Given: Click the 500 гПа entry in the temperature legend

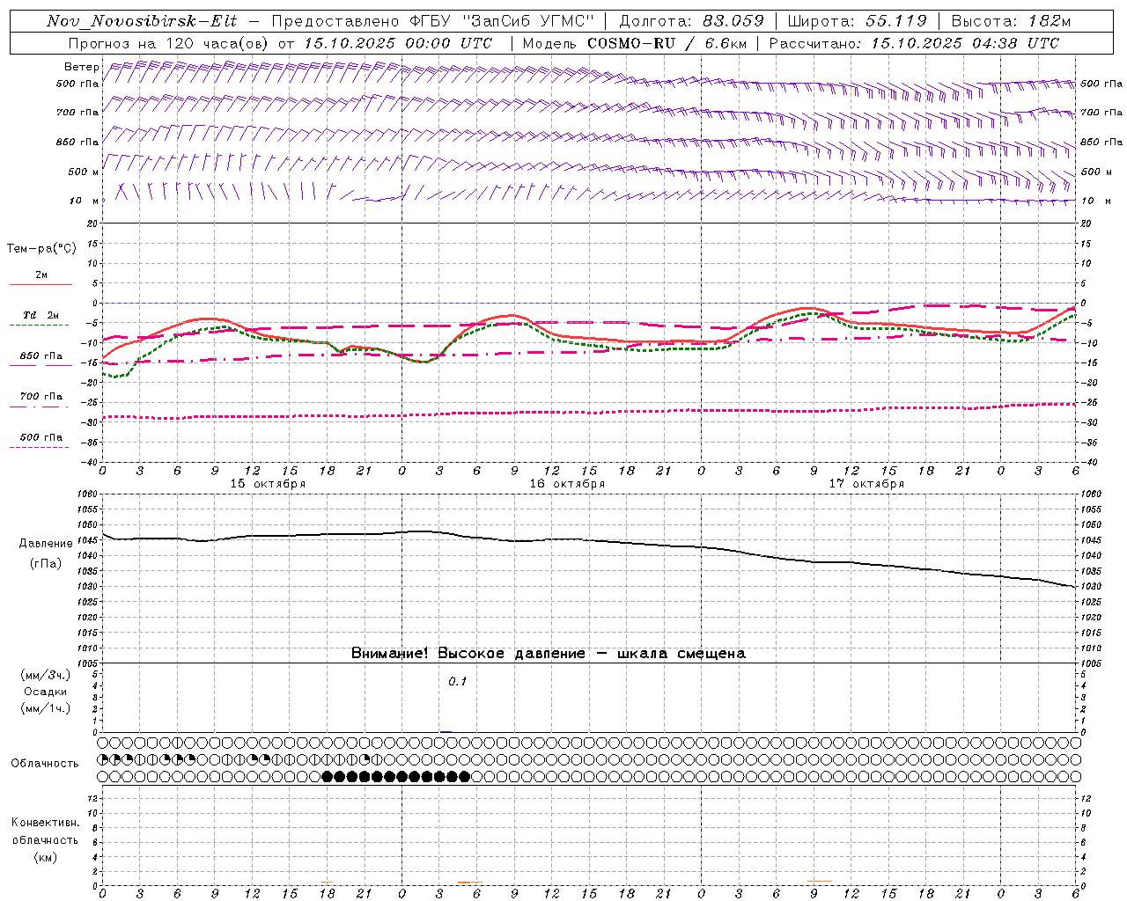Looking at the screenshot, I should coord(41,437).
